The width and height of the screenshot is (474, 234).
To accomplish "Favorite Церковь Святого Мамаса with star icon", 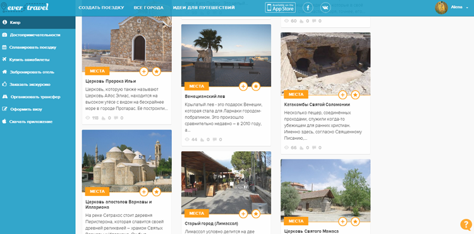I will (355, 221).
